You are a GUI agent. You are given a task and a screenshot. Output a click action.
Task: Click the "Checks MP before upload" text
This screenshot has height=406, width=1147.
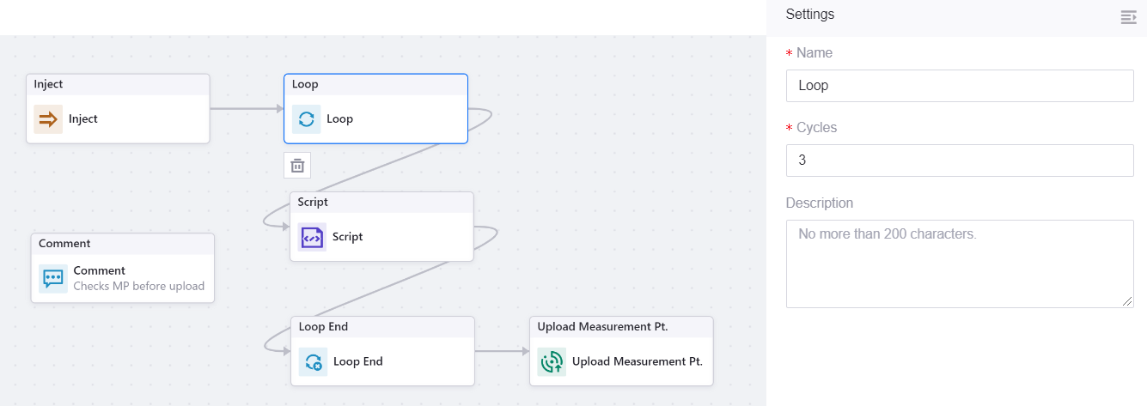click(x=138, y=286)
